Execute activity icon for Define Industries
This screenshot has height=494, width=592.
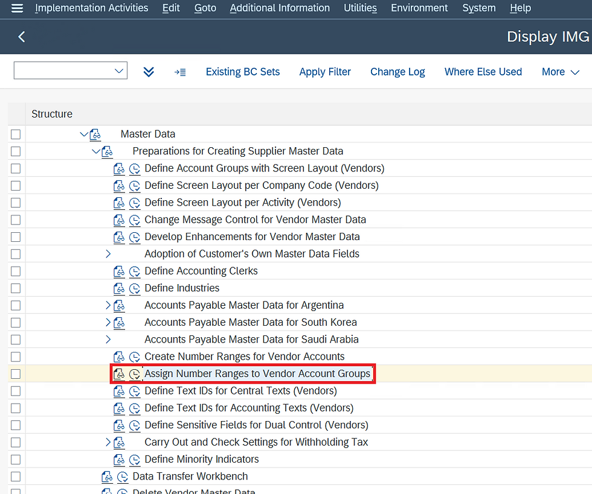click(x=134, y=288)
